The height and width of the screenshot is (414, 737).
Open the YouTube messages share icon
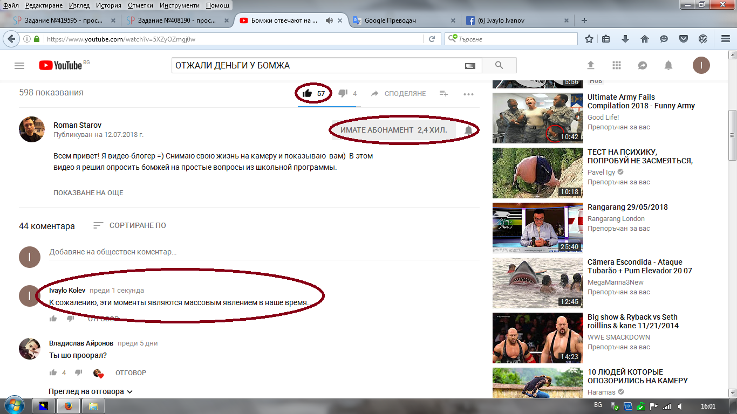(x=643, y=65)
